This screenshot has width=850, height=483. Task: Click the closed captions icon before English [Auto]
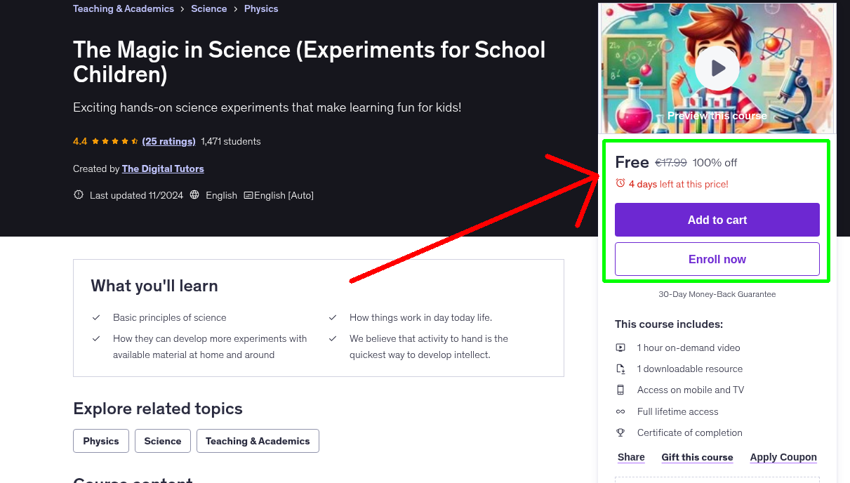coord(248,195)
